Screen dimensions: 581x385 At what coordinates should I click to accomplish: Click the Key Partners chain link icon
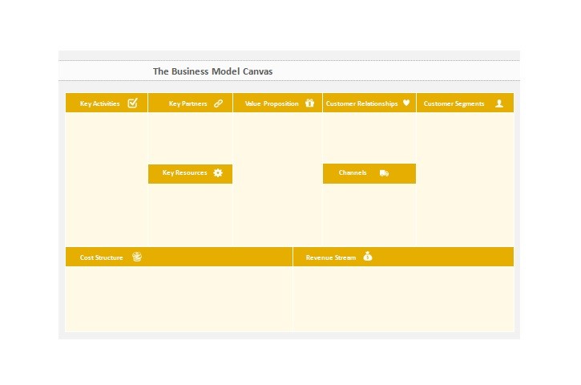point(218,103)
